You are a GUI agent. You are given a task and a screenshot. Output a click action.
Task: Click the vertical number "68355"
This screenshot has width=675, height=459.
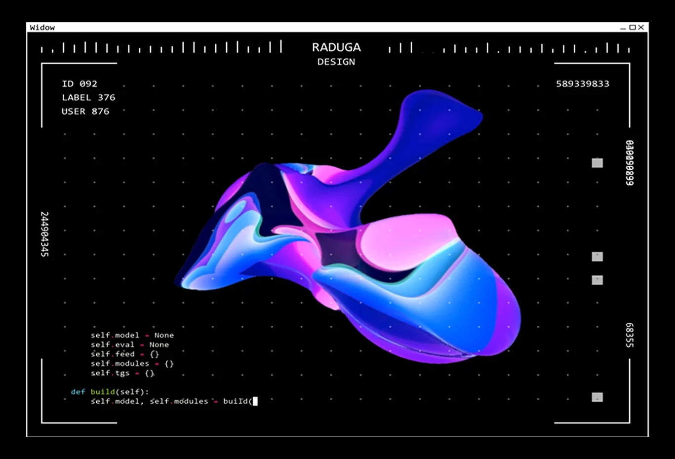(x=630, y=335)
